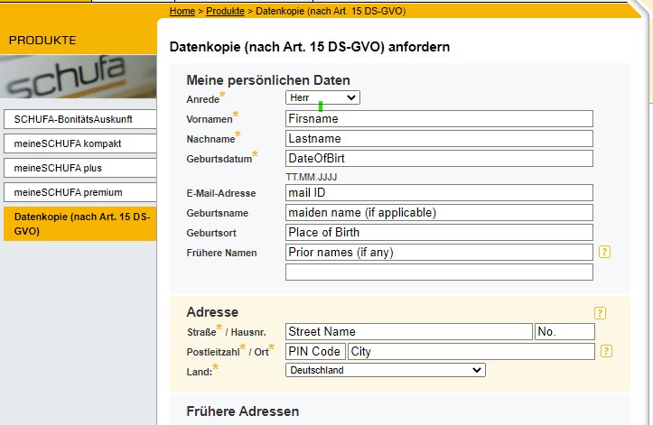Open SCHUFA-BonitätsAuskunft menu item
Viewport: 653px width, 425px height.
(79, 119)
